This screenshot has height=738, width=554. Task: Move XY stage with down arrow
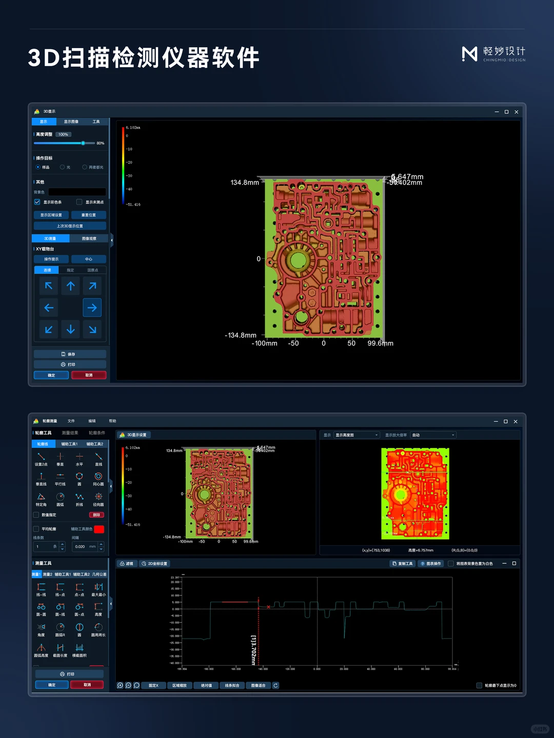[x=71, y=330]
